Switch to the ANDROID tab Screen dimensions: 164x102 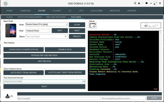click(x=132, y=11)
